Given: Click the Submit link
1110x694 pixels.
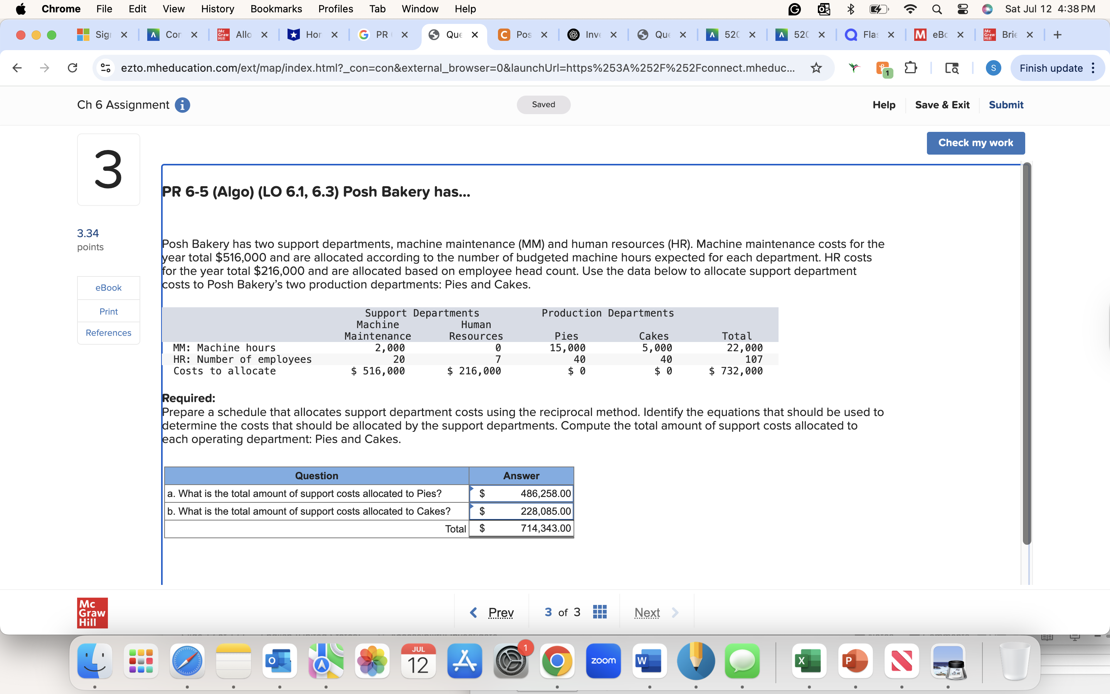Looking at the screenshot, I should click(x=1006, y=104).
